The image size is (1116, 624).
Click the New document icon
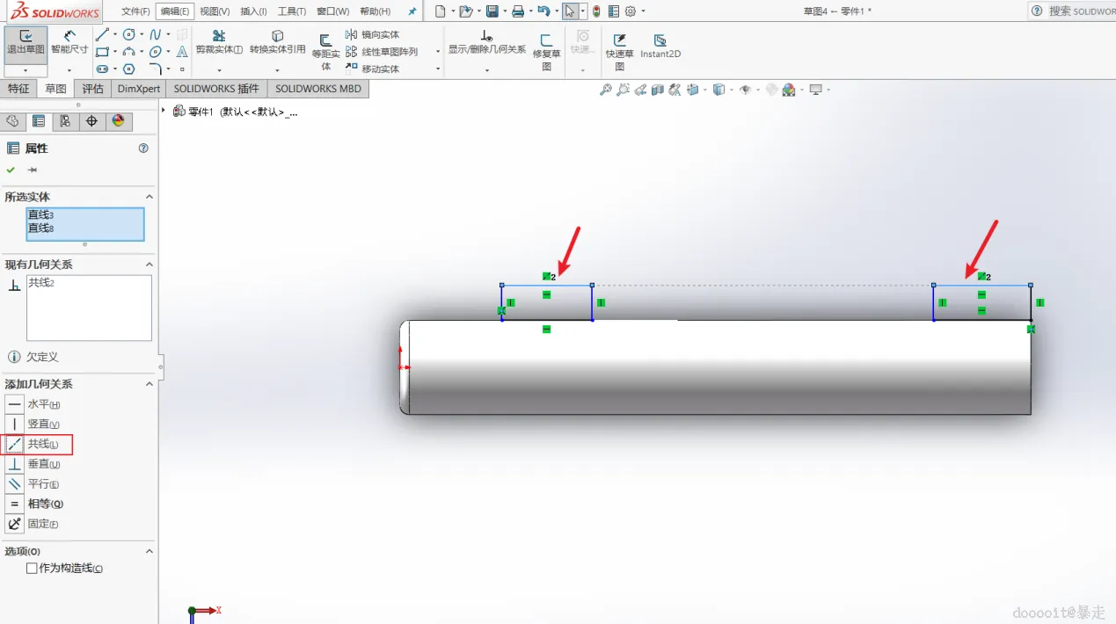[441, 11]
